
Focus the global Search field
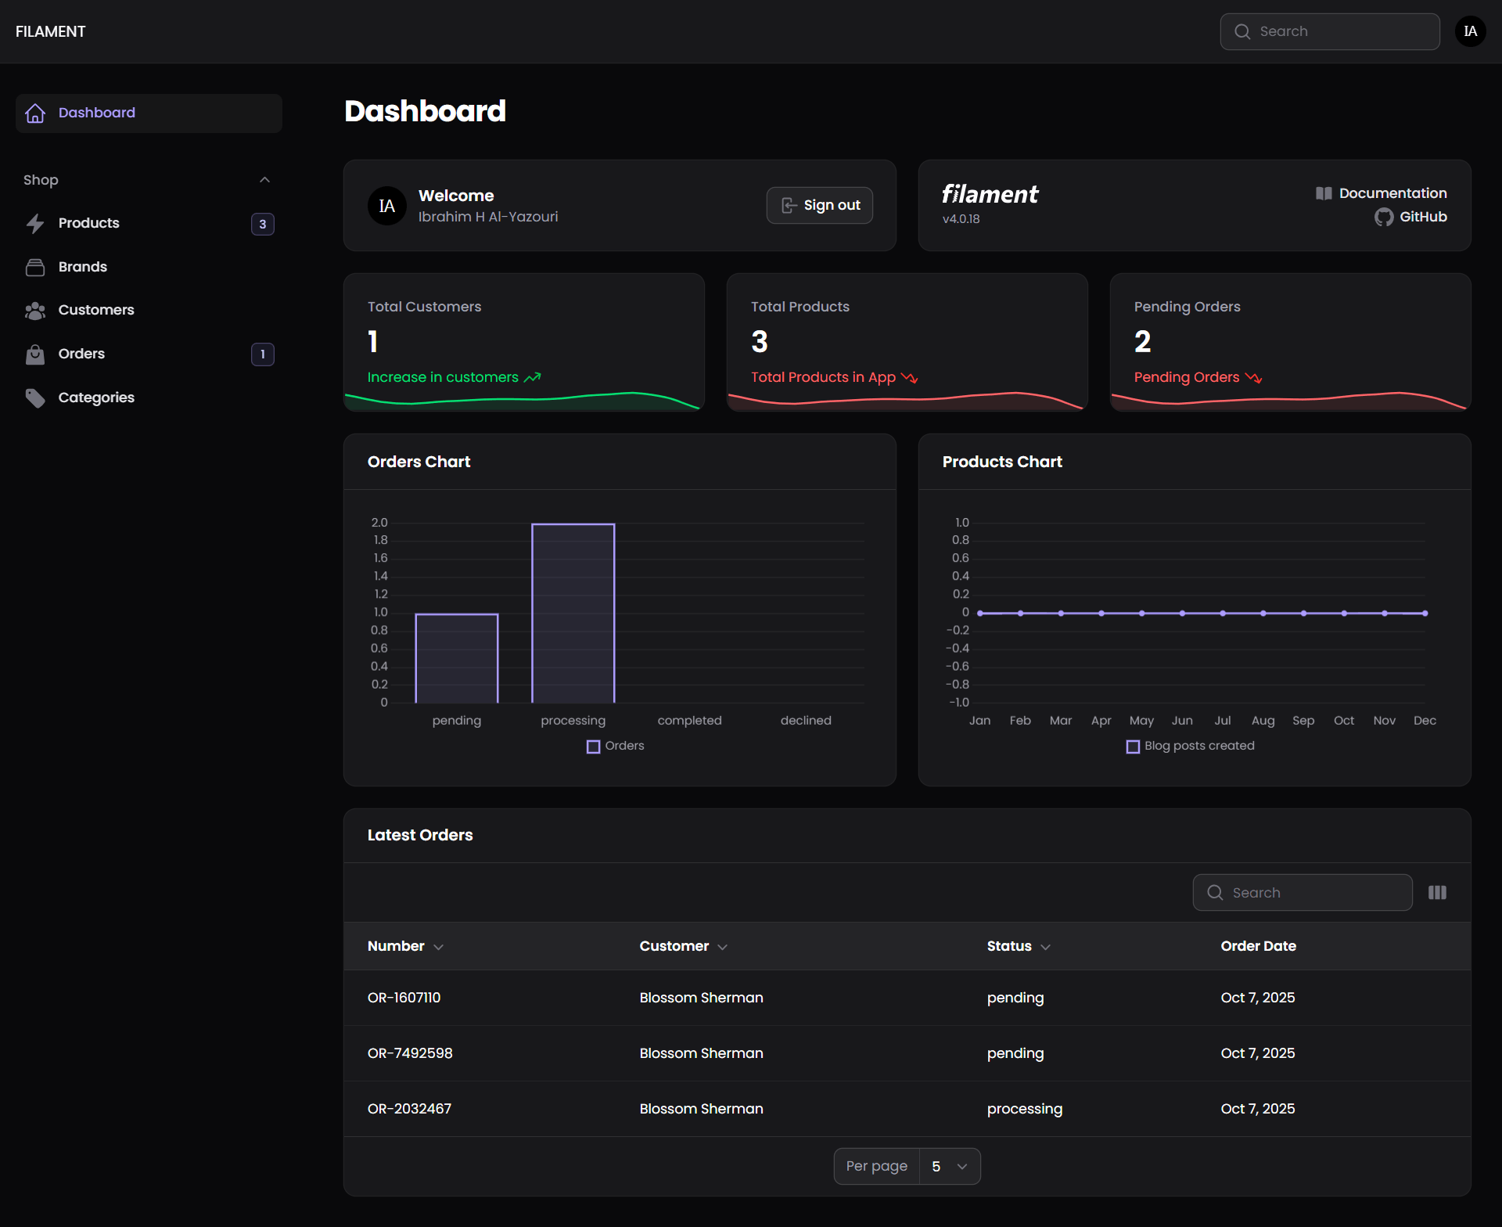tap(1329, 31)
